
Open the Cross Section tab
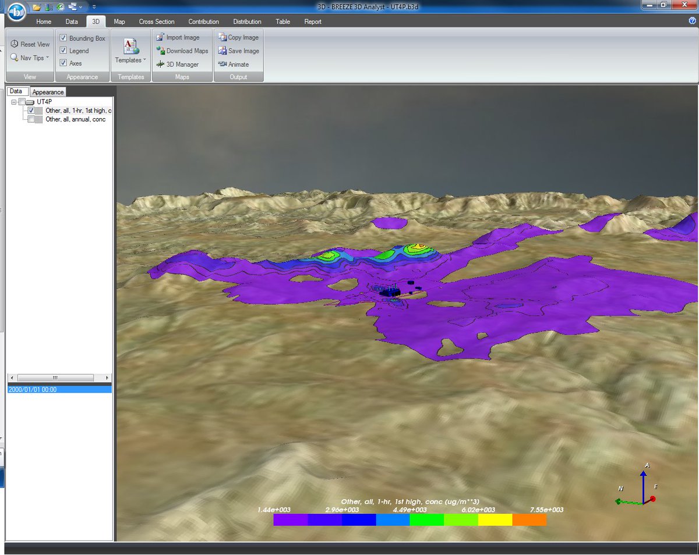click(156, 22)
